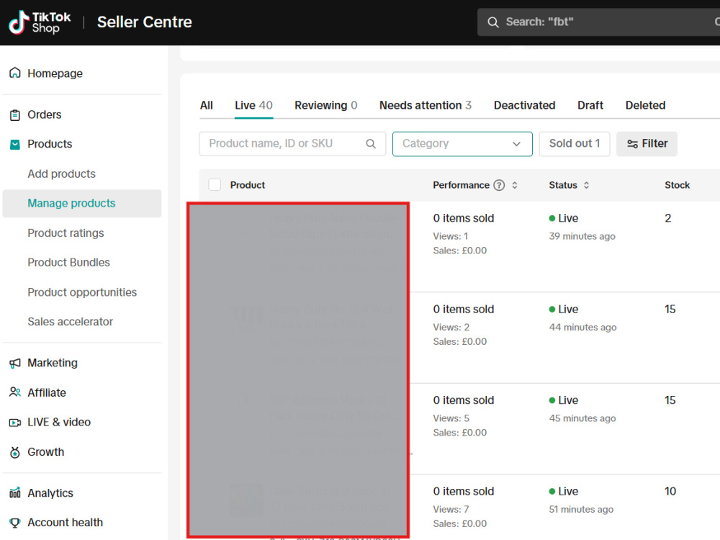The image size is (720, 540).
Task: Click "Views: 5" performance text
Action: point(451,418)
